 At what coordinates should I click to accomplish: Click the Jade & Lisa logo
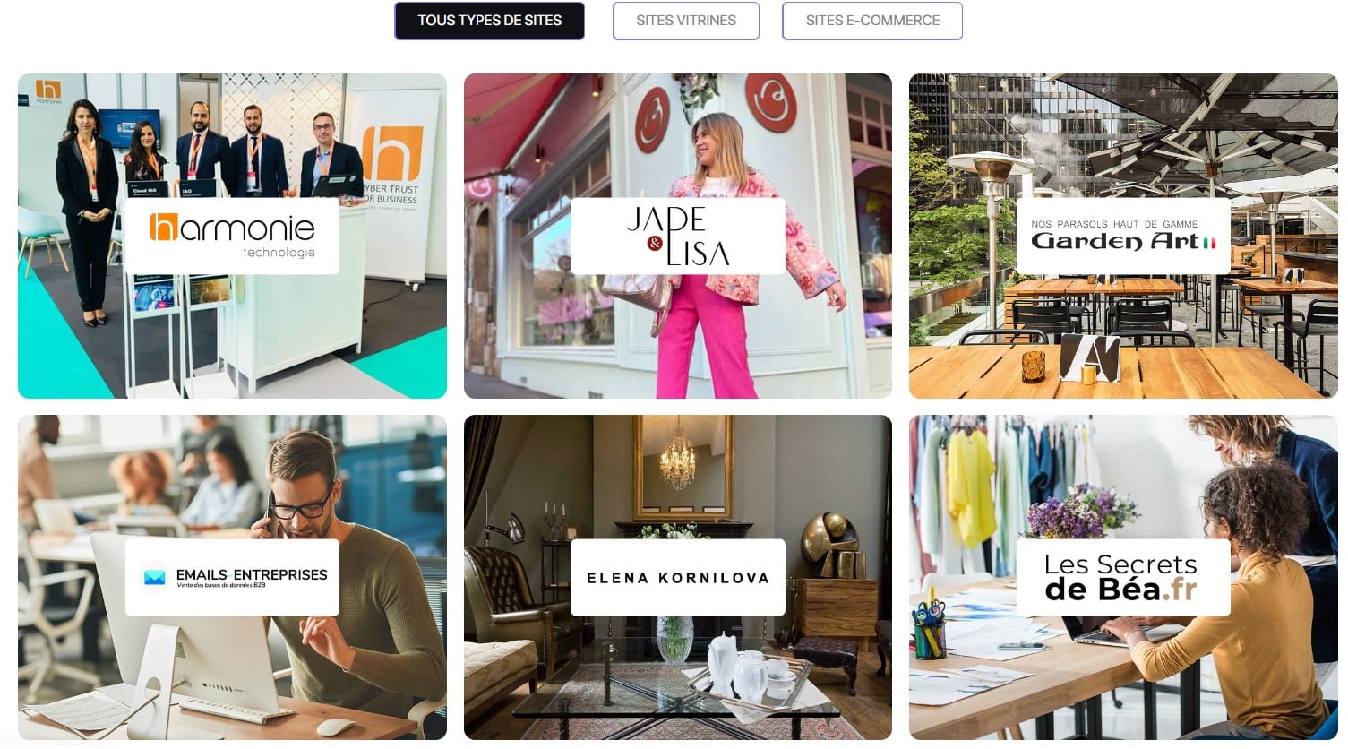[x=678, y=236]
